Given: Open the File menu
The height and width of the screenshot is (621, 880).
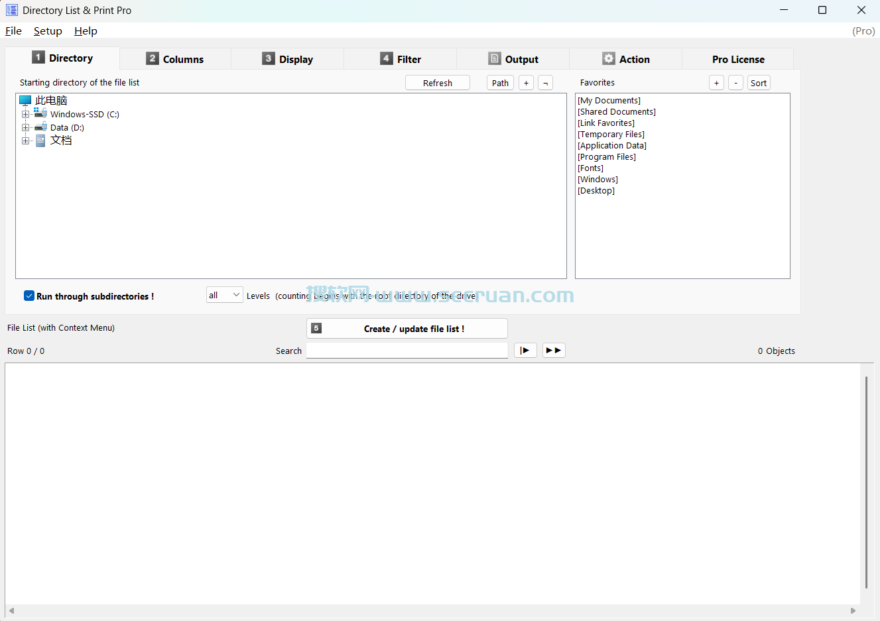Looking at the screenshot, I should click(x=13, y=30).
